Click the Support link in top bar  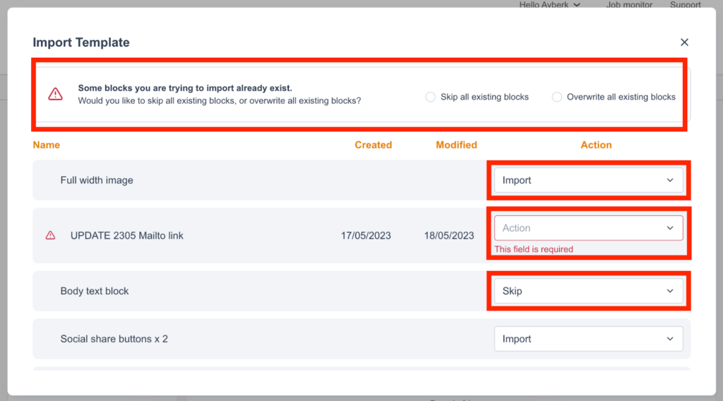[x=685, y=5]
